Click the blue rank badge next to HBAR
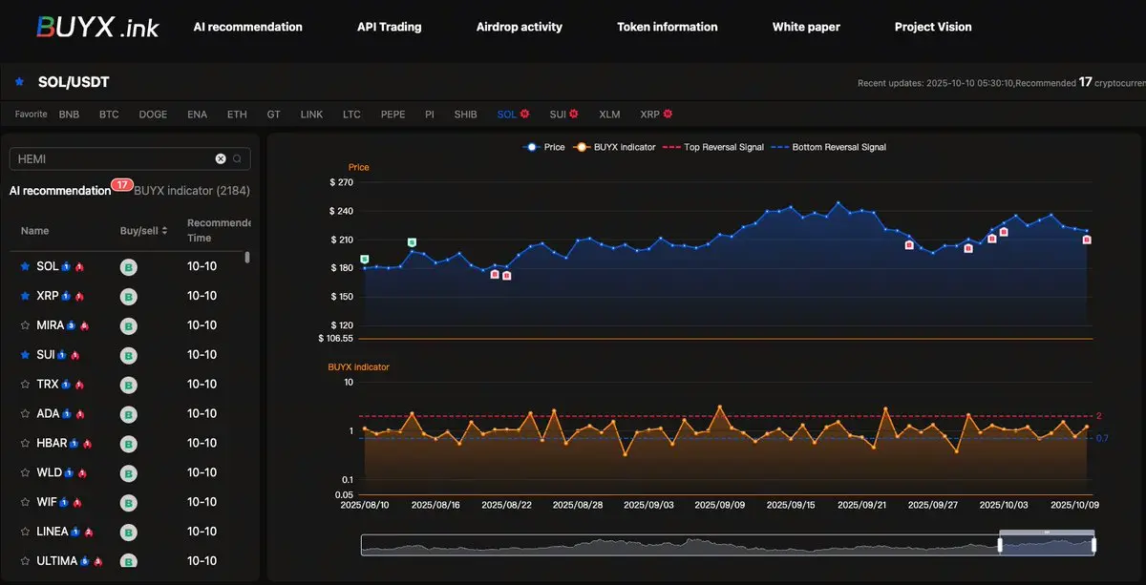Screen dimensions: 1146x585 74,444
